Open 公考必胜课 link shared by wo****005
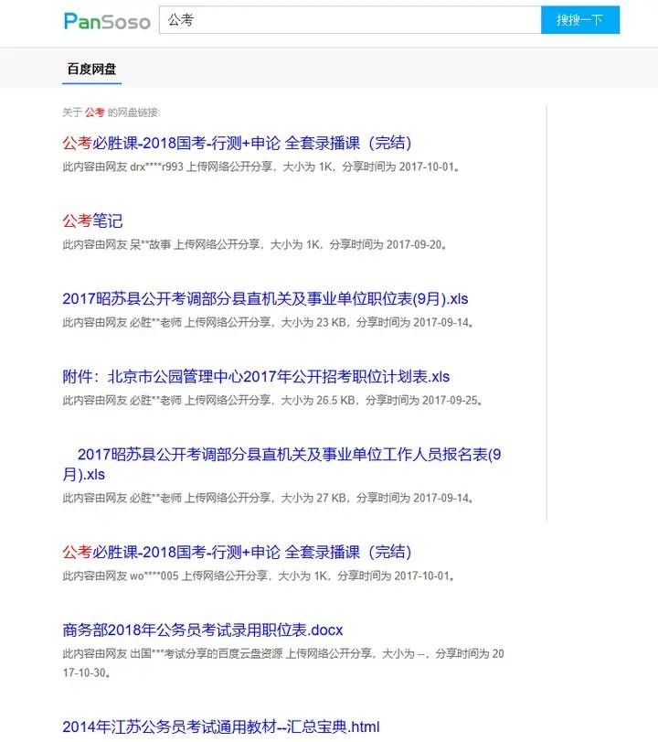658x742 pixels. 237,552
